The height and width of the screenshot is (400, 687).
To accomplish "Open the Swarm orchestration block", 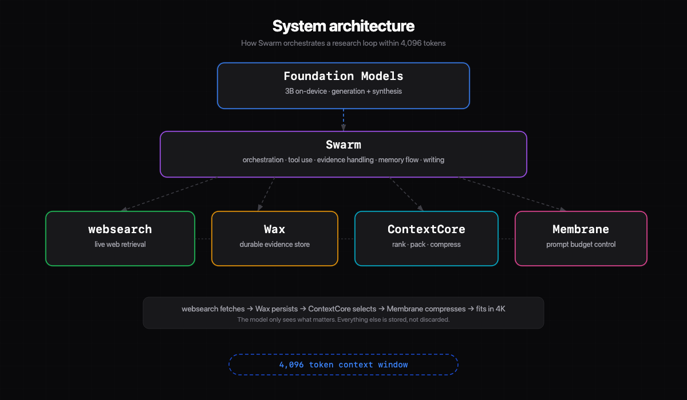I will coord(343,153).
